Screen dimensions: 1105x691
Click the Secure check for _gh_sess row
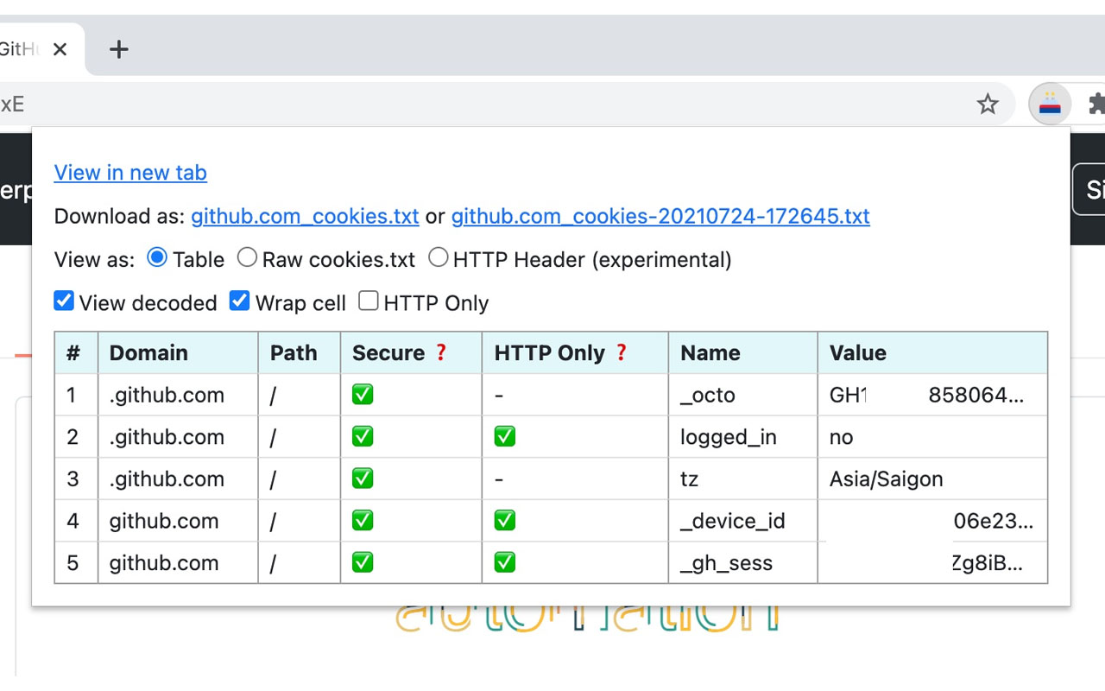click(363, 563)
